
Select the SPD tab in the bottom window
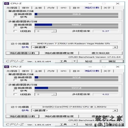(x=63, y=71)
